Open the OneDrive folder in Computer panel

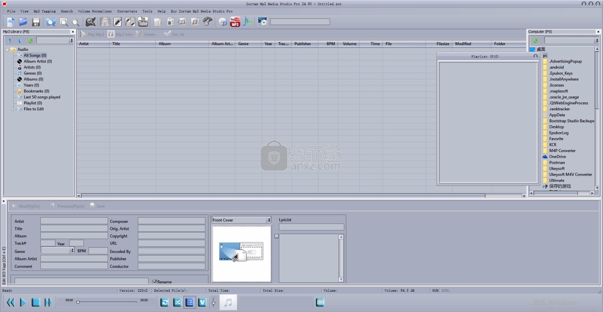coord(557,157)
